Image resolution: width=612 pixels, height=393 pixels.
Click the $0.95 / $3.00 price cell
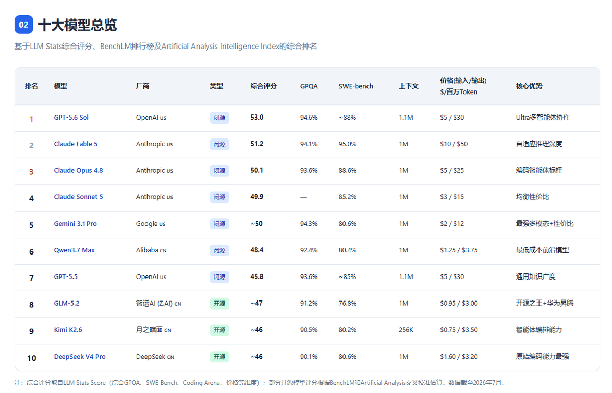[x=459, y=304]
